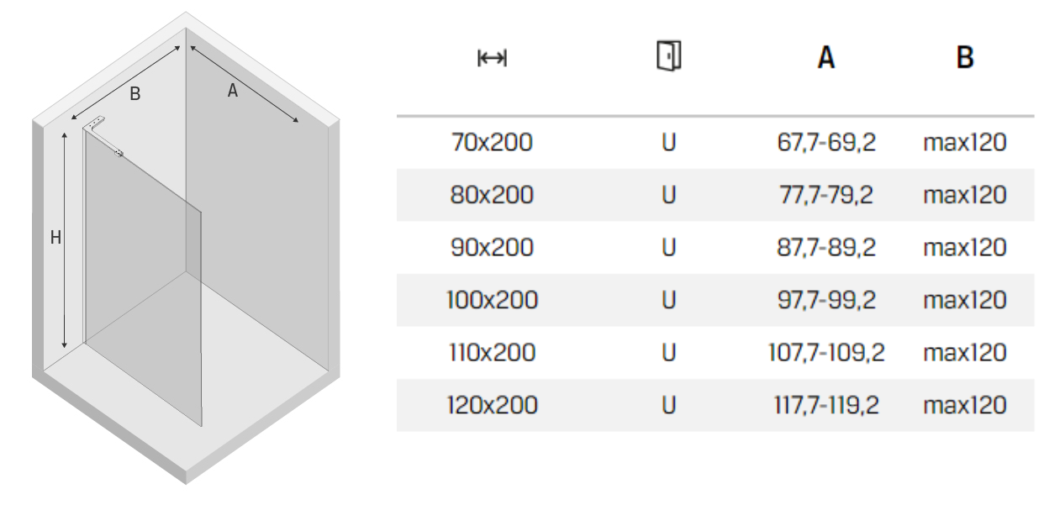Click the H height label in diagram

[x=55, y=238]
